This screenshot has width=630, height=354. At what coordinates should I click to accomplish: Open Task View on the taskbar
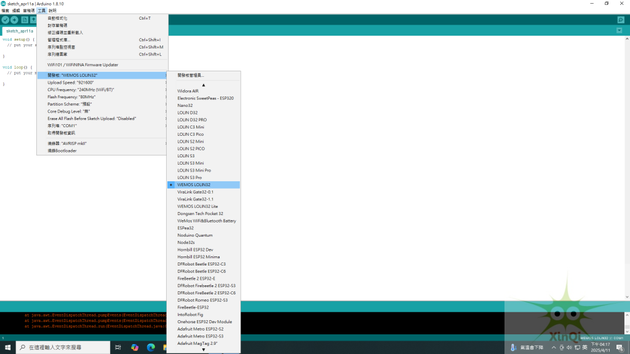click(x=118, y=347)
